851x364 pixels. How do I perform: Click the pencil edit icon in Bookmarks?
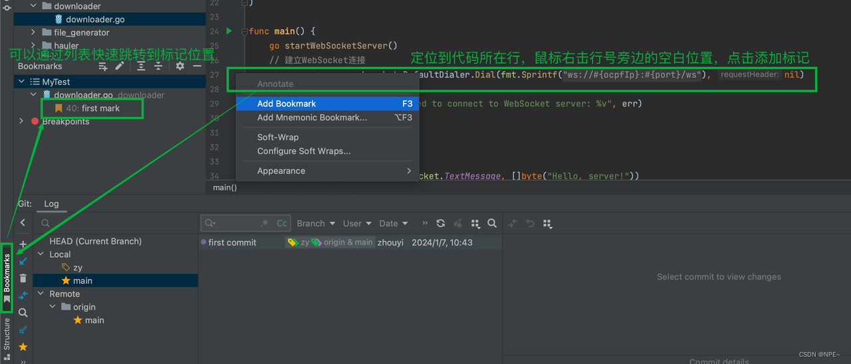click(x=120, y=66)
